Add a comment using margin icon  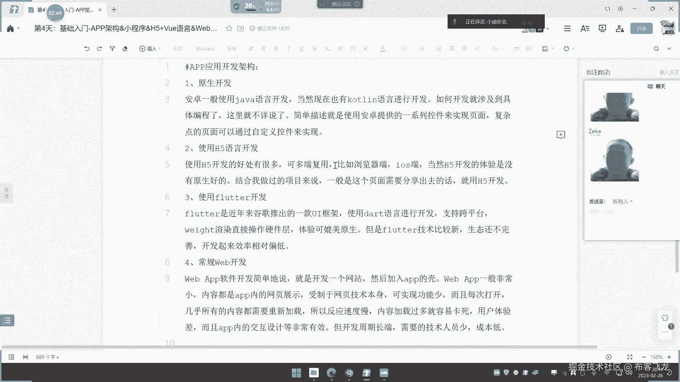[x=561, y=135]
